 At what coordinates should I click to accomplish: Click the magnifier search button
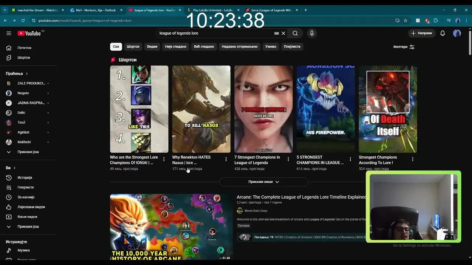295,33
